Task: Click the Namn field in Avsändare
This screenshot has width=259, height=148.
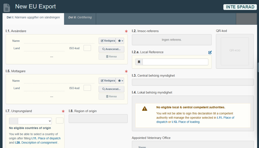Action: click(x=59, y=41)
